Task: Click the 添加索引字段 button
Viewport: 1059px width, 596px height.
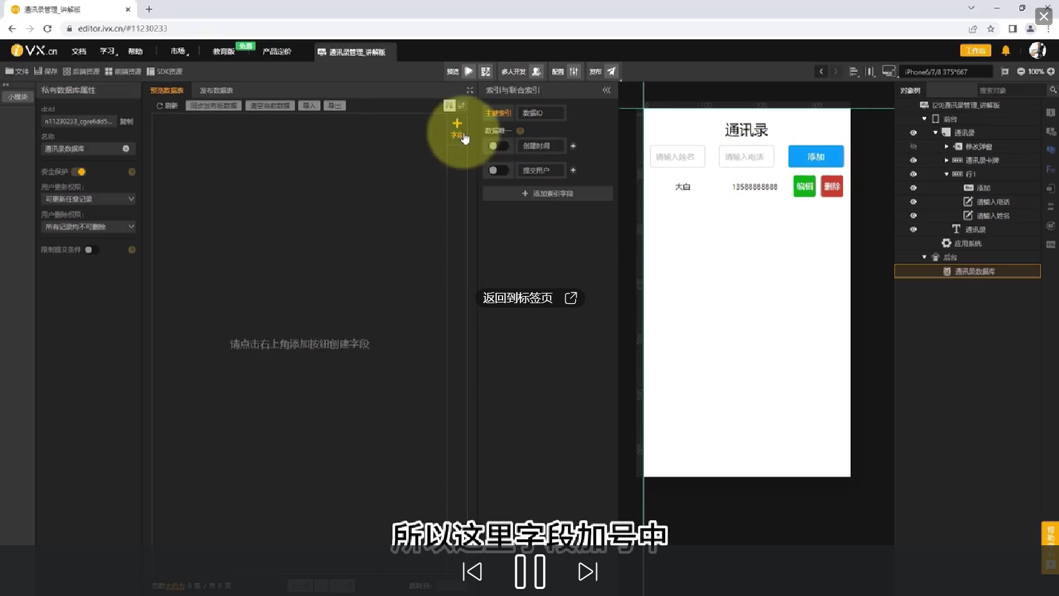Action: 547,193
